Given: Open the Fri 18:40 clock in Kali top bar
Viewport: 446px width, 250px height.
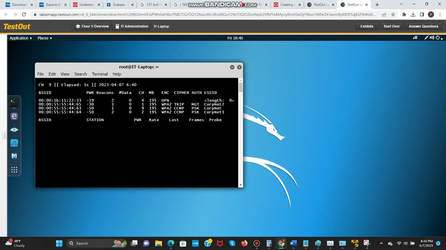Looking at the screenshot, I should point(235,38).
